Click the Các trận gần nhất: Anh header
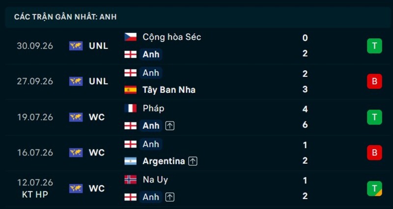393x209 pixels. click(x=65, y=17)
